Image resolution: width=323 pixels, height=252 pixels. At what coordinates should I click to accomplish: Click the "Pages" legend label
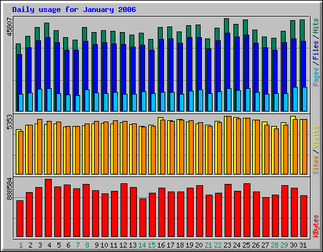coord(316,77)
